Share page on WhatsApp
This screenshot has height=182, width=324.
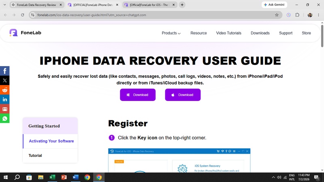(x=5, y=118)
